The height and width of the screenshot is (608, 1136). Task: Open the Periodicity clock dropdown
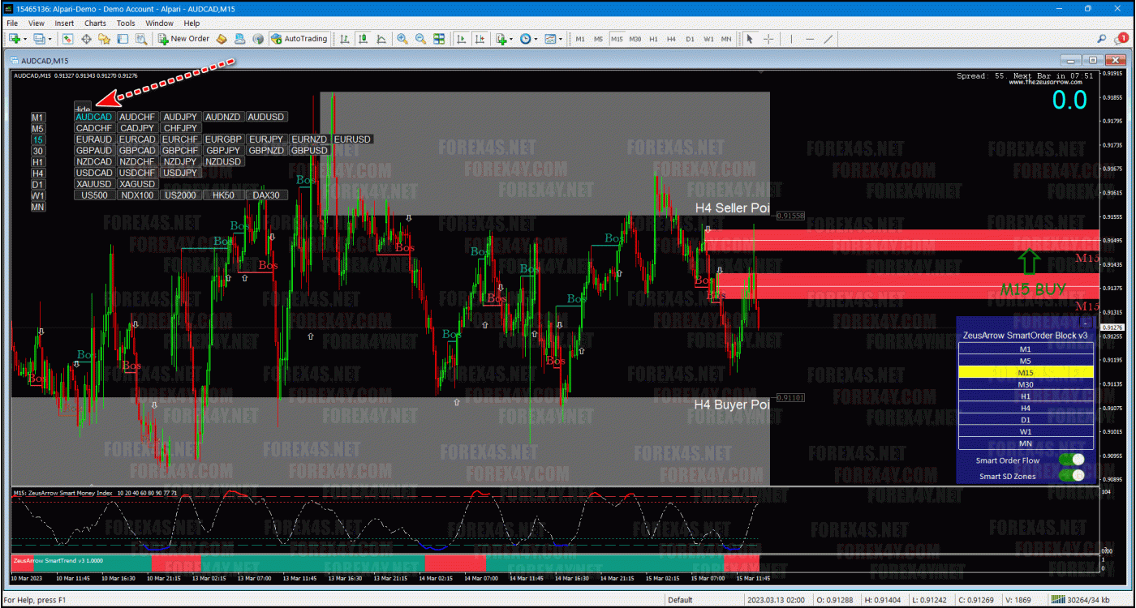tap(529, 39)
